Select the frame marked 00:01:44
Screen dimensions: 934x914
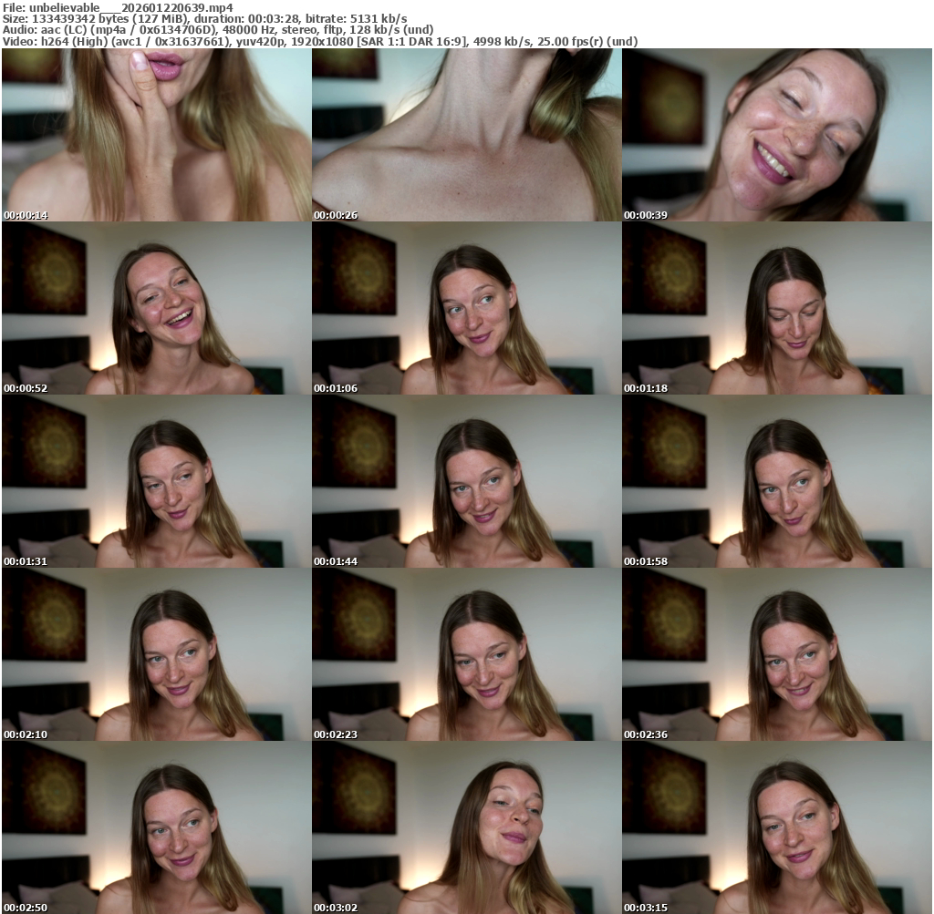coord(466,481)
